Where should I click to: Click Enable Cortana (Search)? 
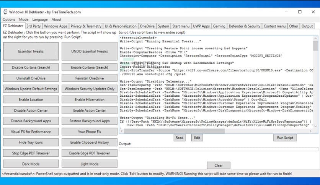[90, 67]
